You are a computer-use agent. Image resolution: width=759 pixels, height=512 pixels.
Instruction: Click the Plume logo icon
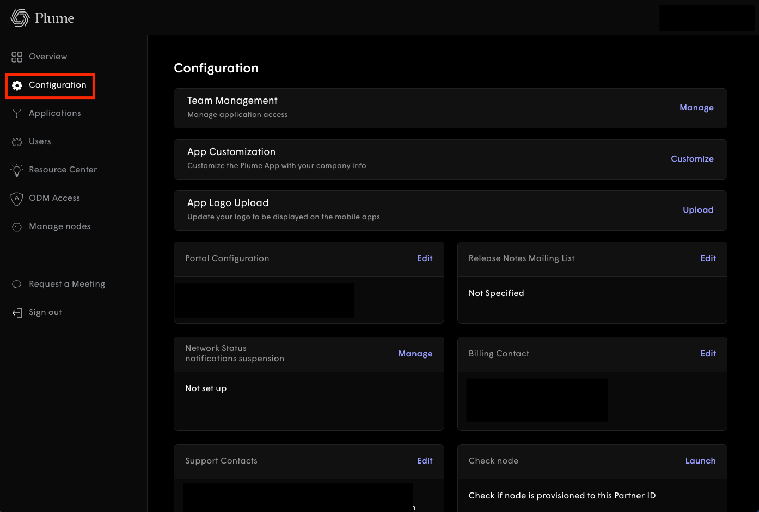[20, 18]
